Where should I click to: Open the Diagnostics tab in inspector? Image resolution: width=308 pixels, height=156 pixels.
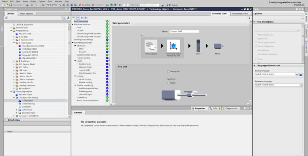[231, 108]
